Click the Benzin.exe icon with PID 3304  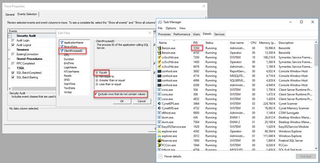(160, 48)
